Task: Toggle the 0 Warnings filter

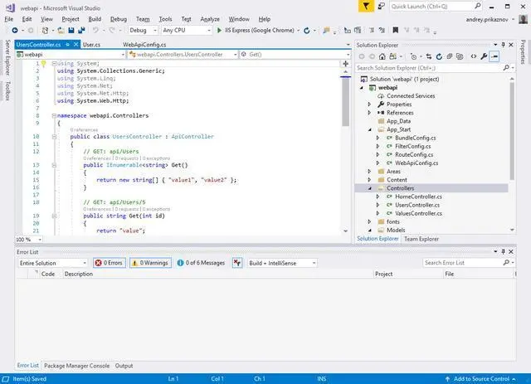Action: click(149, 263)
